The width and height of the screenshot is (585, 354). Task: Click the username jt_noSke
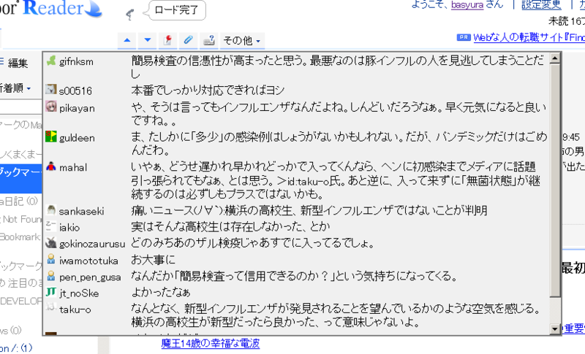pyautogui.click(x=79, y=293)
